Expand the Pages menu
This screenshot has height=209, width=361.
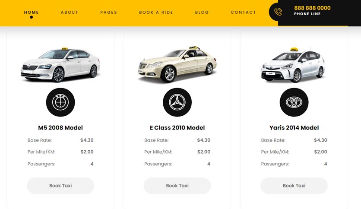pyautogui.click(x=109, y=13)
